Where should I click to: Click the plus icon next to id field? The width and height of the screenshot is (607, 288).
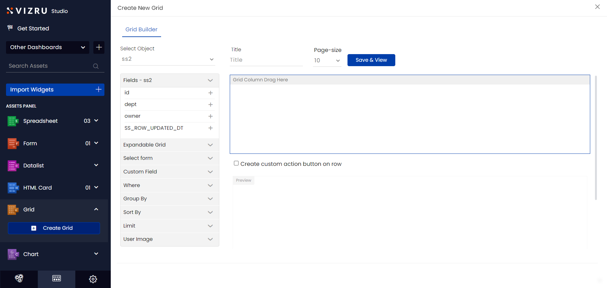click(210, 93)
